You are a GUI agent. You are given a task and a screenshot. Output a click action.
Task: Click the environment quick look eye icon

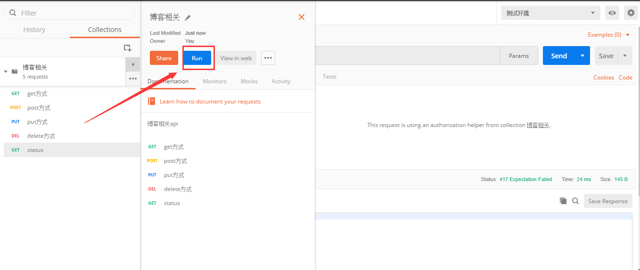pos(612,13)
